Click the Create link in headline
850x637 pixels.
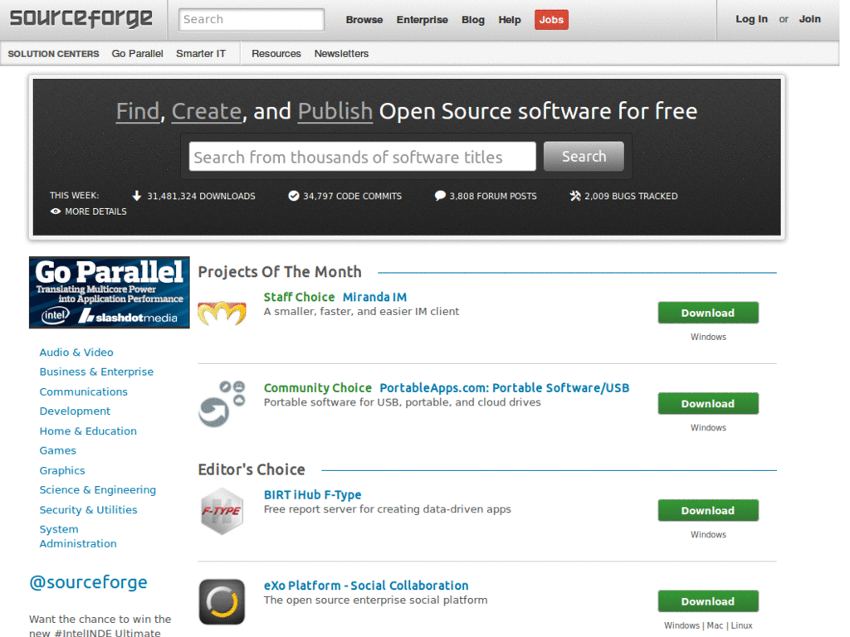pyautogui.click(x=207, y=111)
